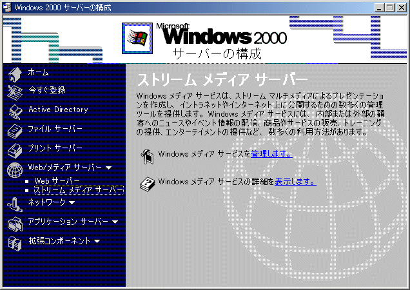Image resolution: width=410 pixels, height=290 pixels.
Task: Click the ファイル サーバー papers icon
Action: click(15, 131)
